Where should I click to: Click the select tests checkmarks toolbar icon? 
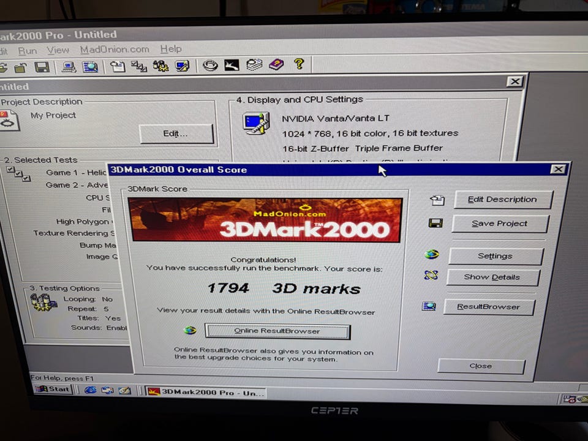tap(139, 66)
